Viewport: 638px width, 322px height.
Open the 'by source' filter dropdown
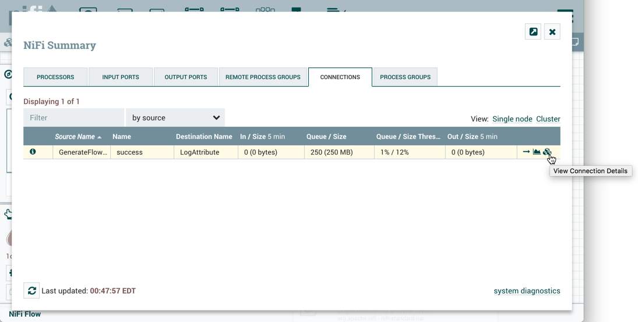pos(175,118)
